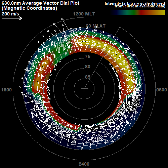
Task: Click the red section of intensity colorbar
Action: click(x=143, y=12)
